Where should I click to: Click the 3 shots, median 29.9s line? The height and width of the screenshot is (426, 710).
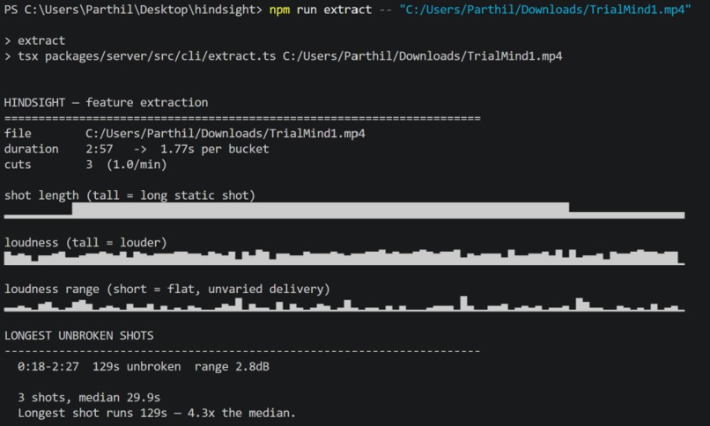point(89,398)
